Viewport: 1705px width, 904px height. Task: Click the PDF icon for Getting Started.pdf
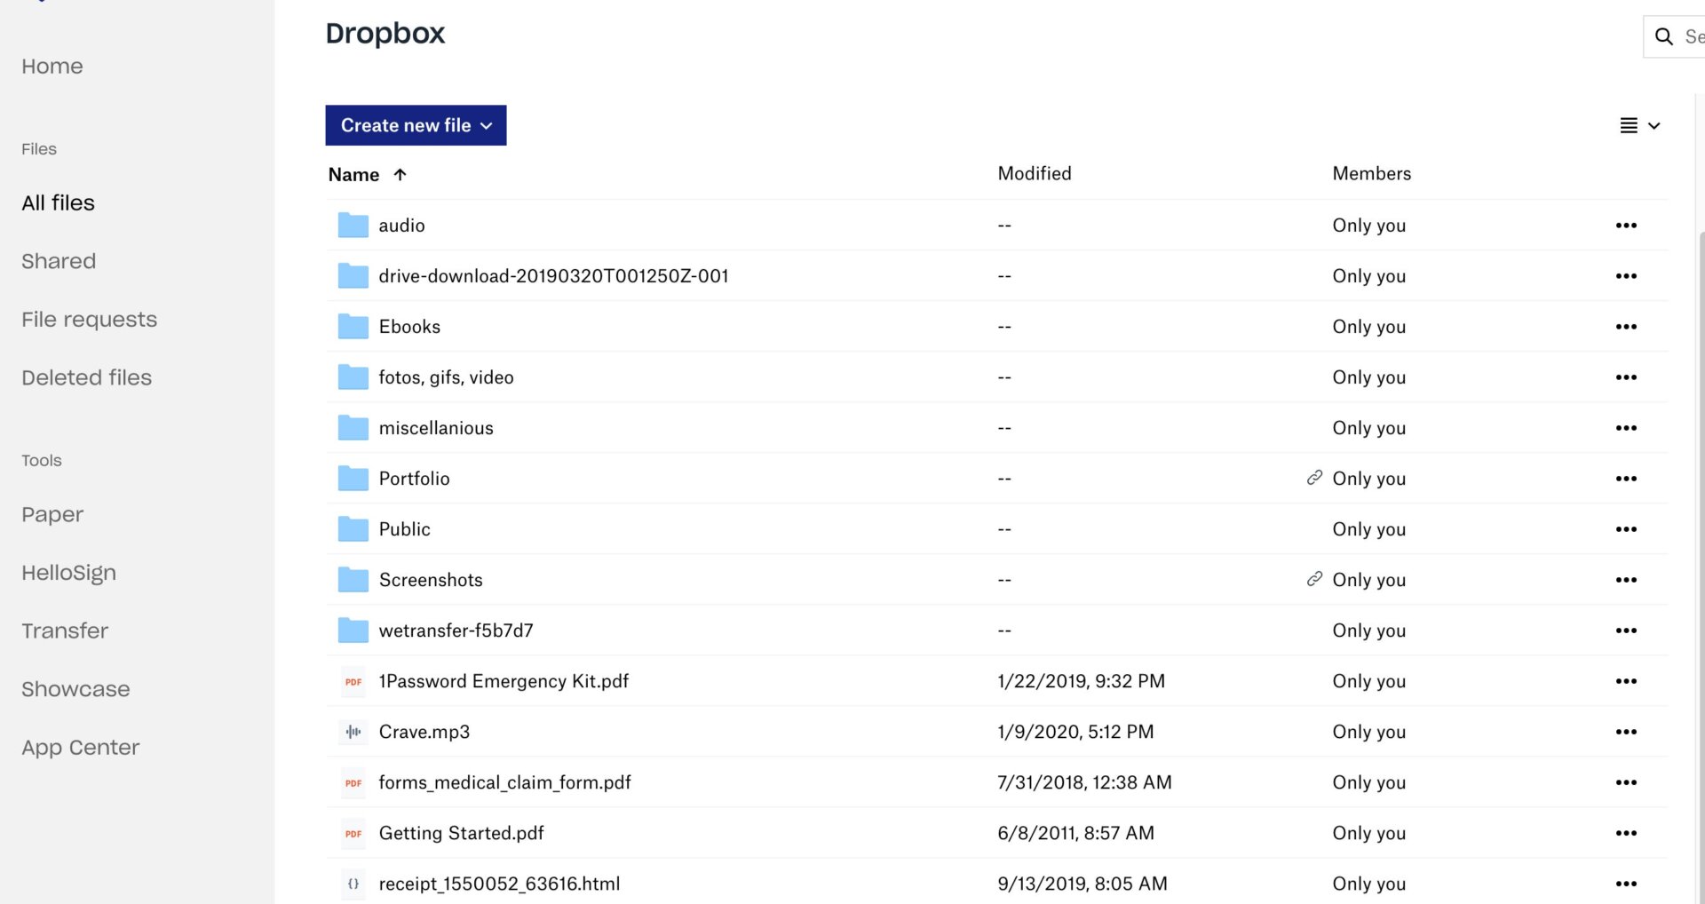[353, 833]
